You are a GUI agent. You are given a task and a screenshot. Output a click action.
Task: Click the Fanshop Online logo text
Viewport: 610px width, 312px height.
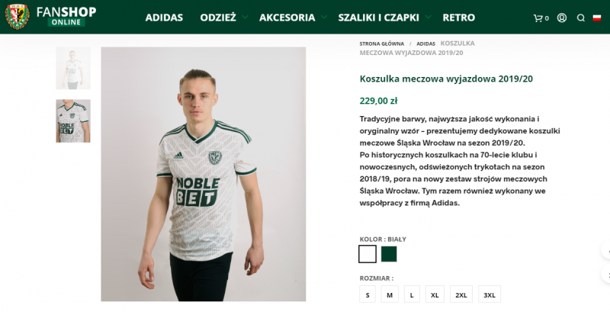[66, 16]
